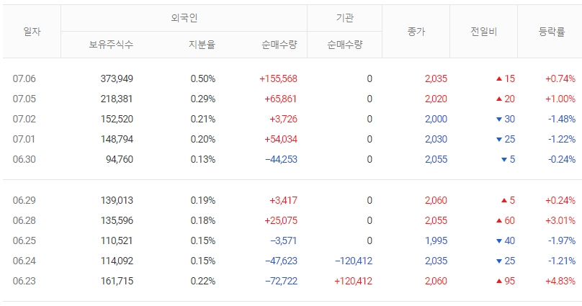Click the 외국인 group header
Screen dimensions: 582x306
coord(184,18)
